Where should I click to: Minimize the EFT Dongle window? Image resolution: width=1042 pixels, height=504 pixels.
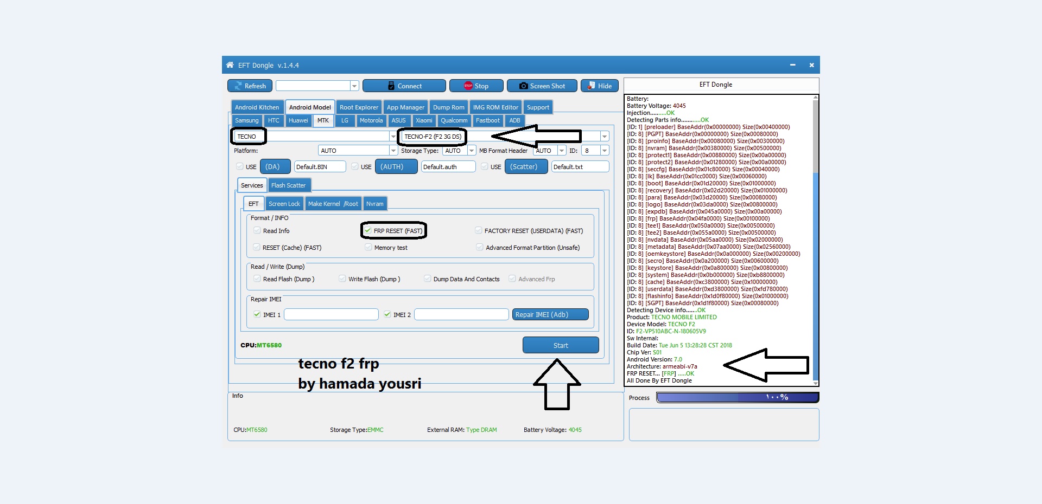[793, 65]
